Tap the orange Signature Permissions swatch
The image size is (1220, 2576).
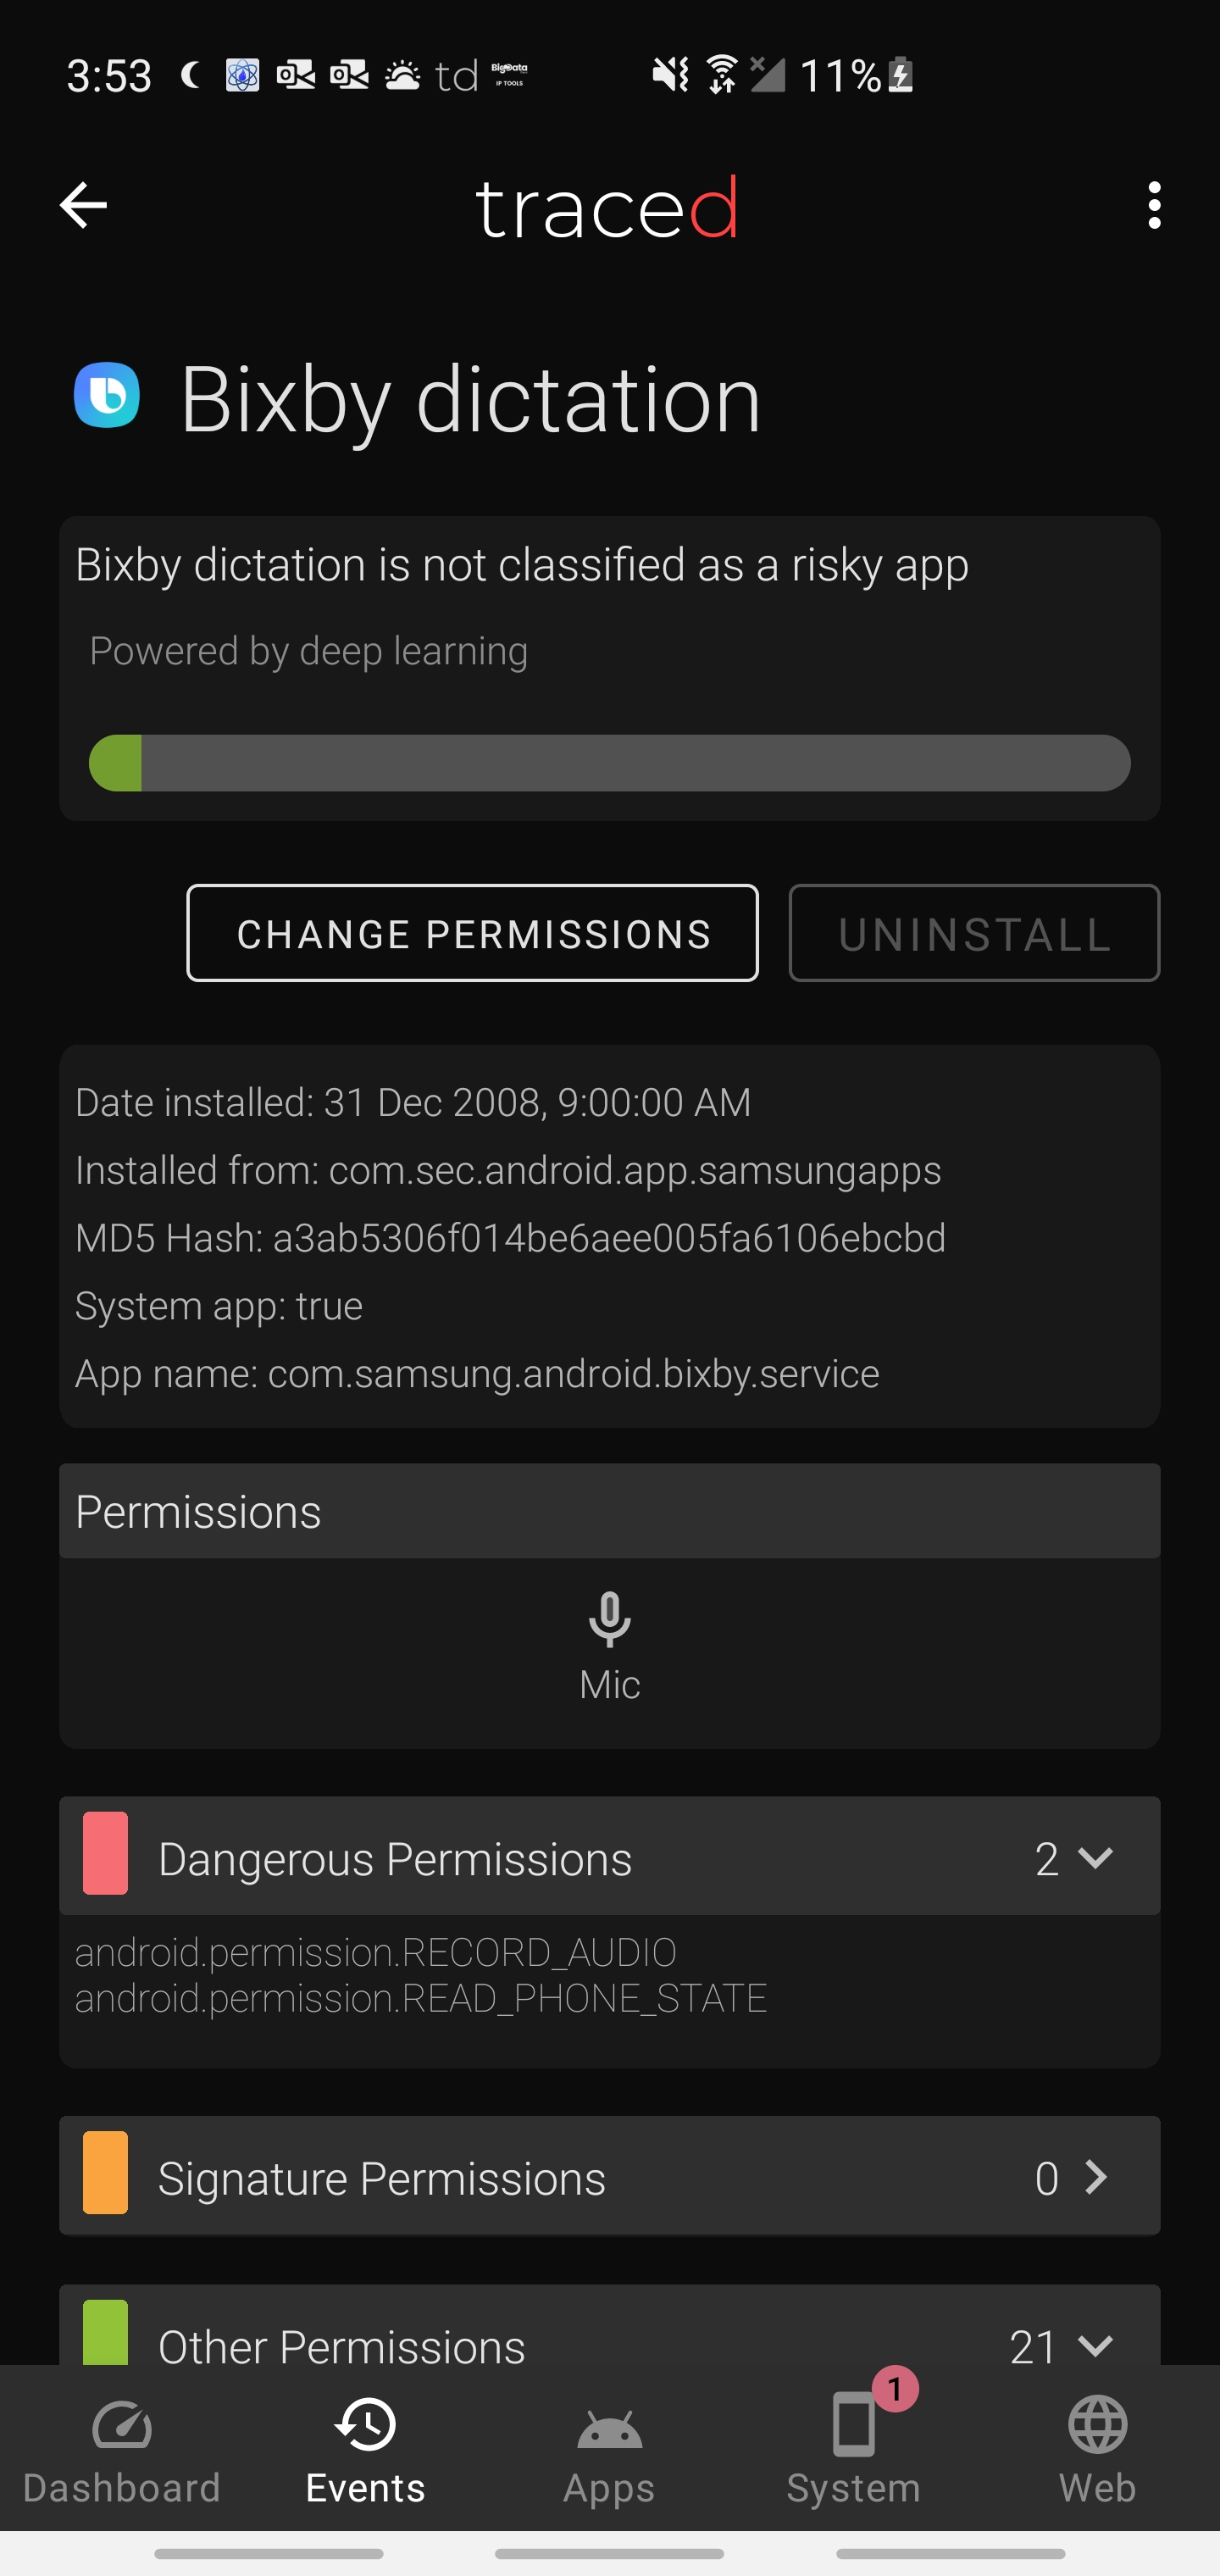point(105,2173)
